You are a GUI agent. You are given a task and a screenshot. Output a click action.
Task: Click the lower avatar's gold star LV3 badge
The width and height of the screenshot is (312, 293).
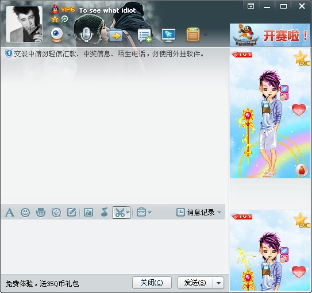tap(302, 220)
